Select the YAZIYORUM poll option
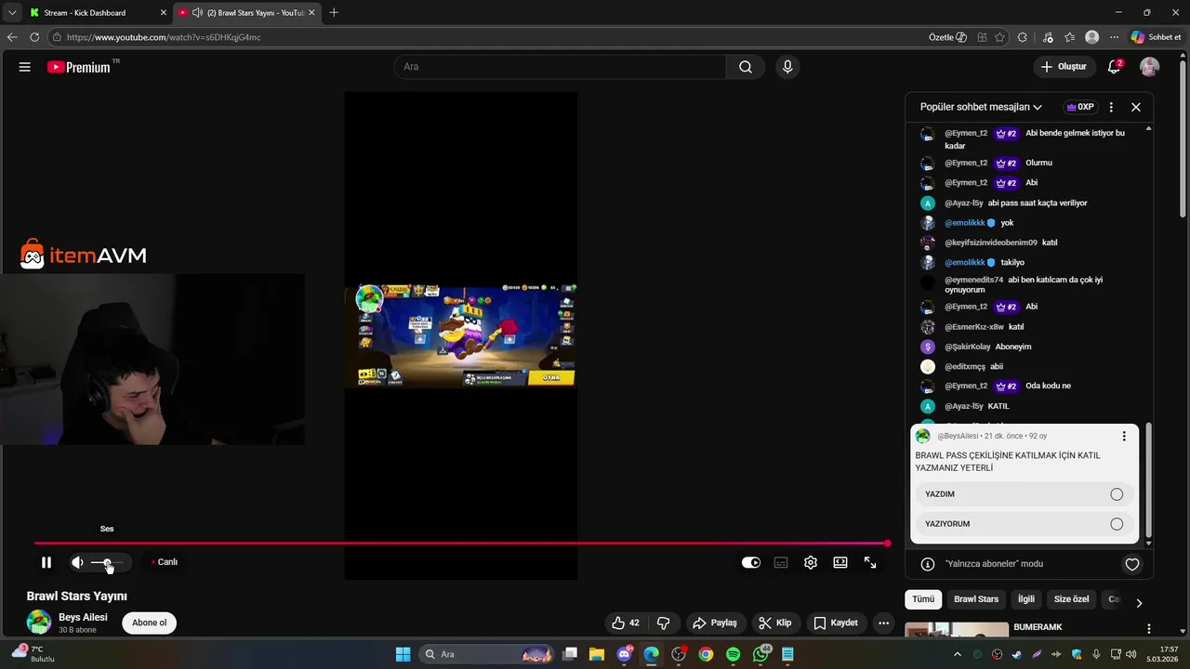Screen dimensions: 1190x669 click(1024, 524)
